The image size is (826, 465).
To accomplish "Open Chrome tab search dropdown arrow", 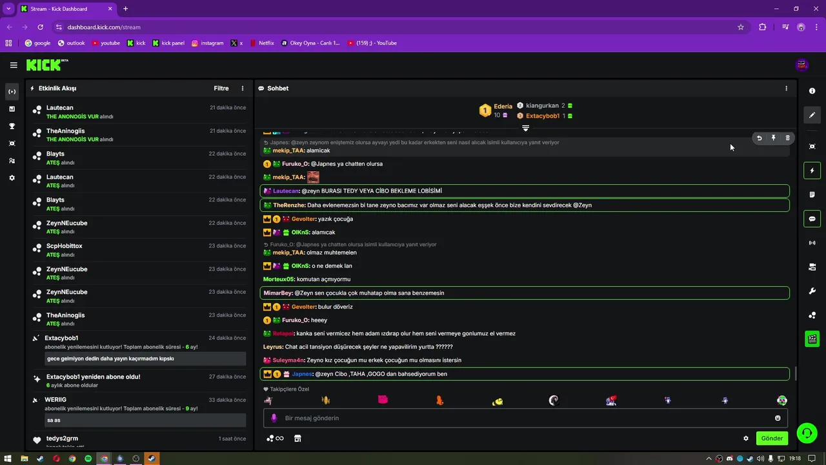I will pyautogui.click(x=8, y=8).
